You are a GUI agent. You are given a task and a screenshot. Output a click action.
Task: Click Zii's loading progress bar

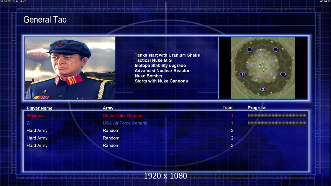coord(277,123)
